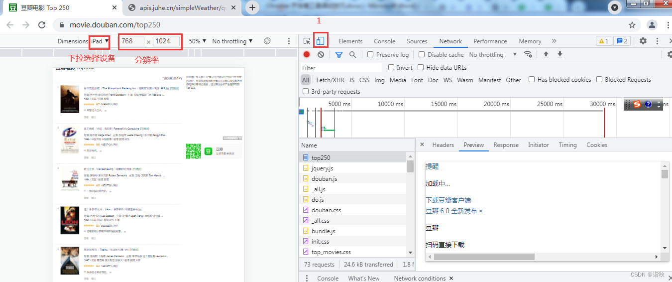
Task: Filter requests by Img
Action: click(x=379, y=80)
